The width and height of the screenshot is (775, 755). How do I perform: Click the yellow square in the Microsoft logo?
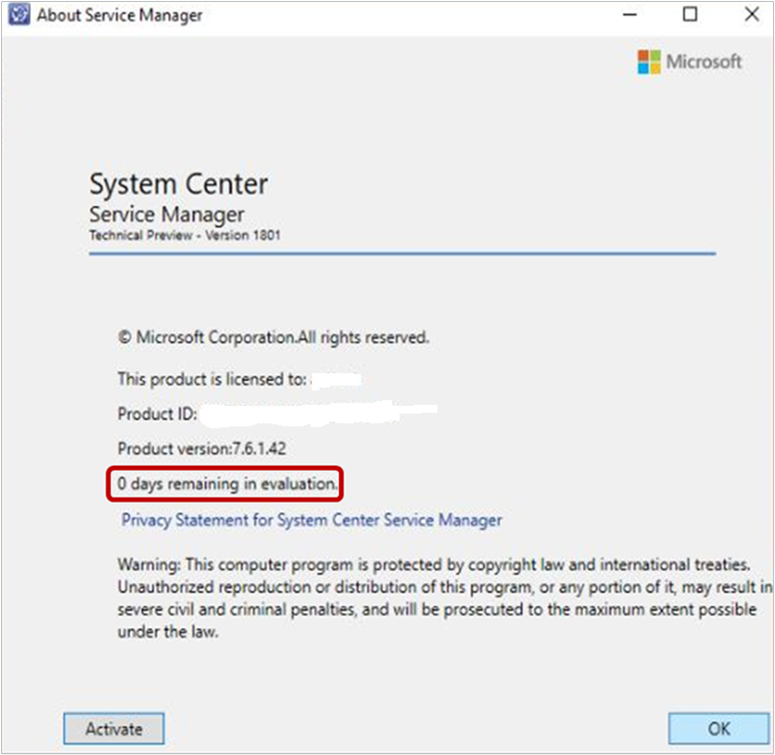(655, 68)
